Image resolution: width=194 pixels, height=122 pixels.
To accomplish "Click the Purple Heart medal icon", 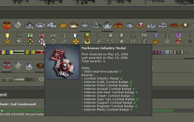I will point(178,39).
